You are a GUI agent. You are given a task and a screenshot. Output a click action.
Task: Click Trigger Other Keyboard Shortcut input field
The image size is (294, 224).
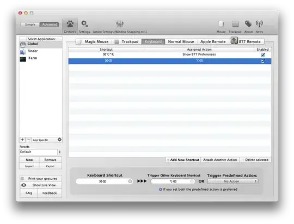click(173, 181)
